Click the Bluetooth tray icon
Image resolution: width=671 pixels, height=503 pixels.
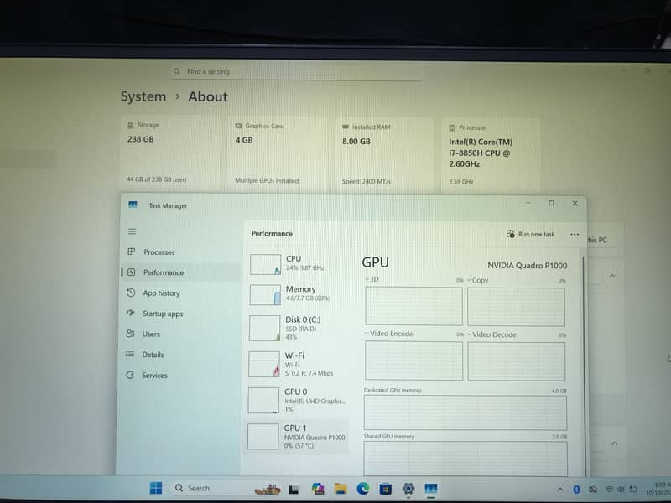tap(576, 489)
